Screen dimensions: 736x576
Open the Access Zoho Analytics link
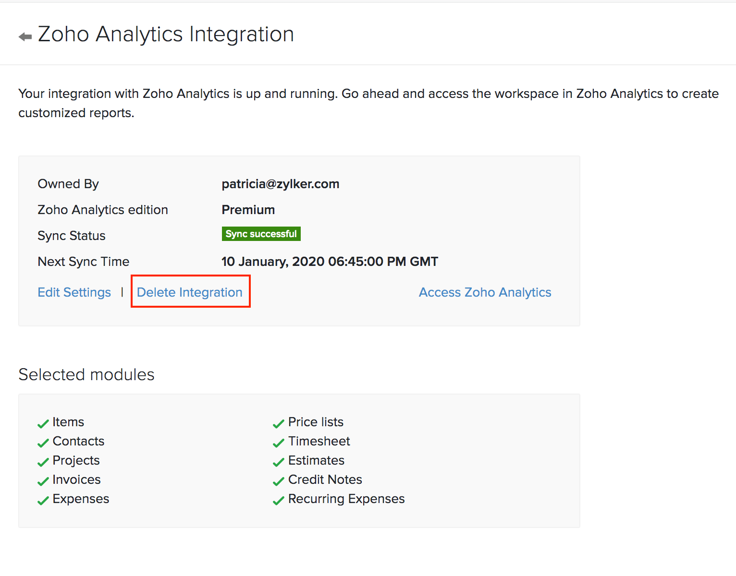[485, 292]
